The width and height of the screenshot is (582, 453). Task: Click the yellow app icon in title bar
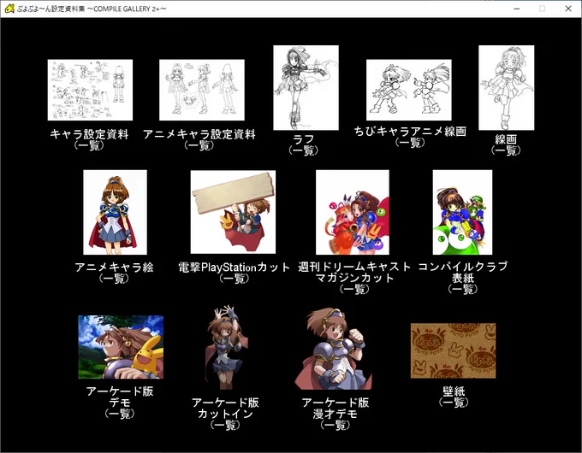9,9
